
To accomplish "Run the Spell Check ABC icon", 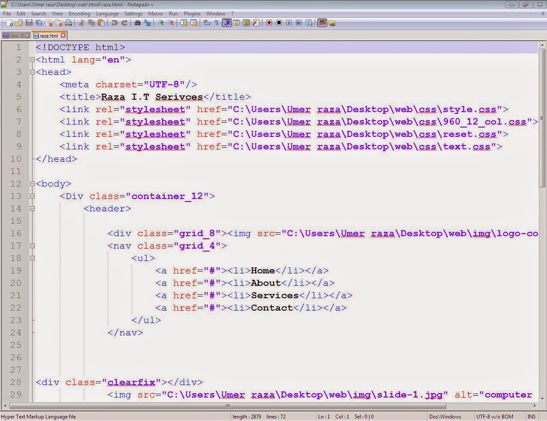I will [322, 23].
